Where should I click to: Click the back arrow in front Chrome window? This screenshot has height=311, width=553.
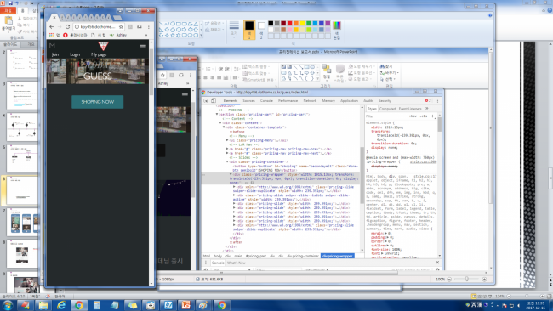click(x=52, y=27)
